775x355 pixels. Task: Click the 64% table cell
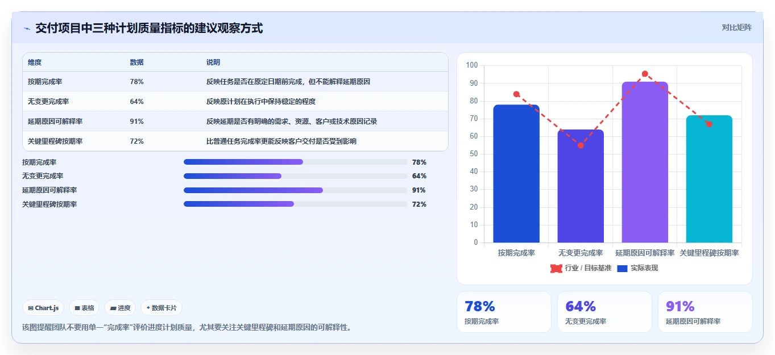click(136, 102)
